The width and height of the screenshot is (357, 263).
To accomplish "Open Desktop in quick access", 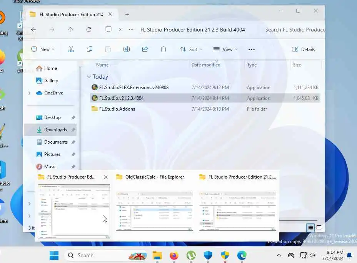I will click(52, 117).
